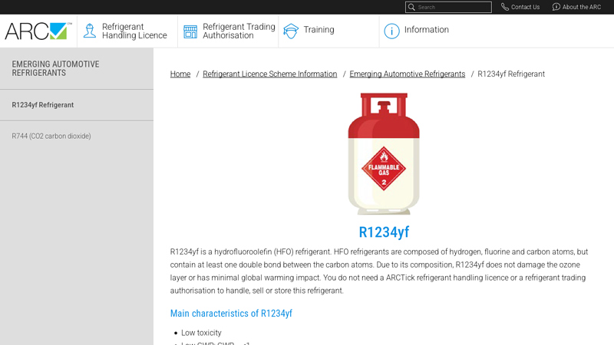Type in the Search field
Screen dimensions: 614x345
coord(453,7)
